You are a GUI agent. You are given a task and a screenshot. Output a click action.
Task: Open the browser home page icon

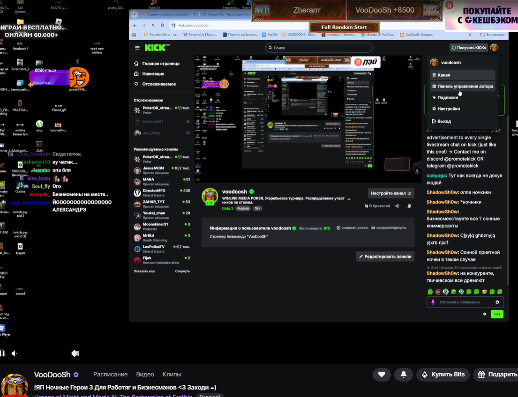[162, 25]
